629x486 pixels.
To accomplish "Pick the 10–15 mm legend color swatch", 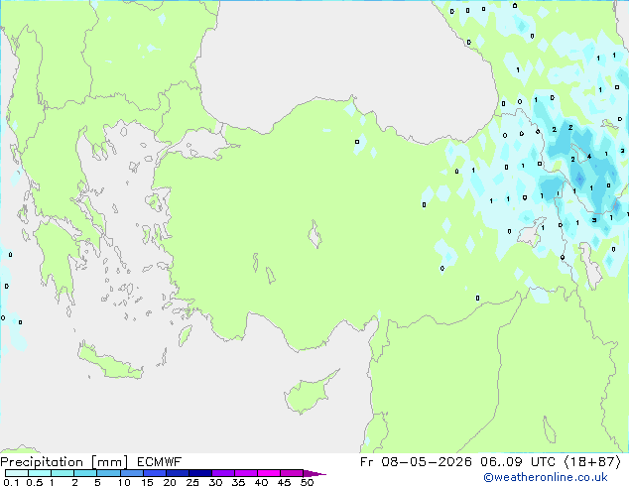I will (131, 473).
